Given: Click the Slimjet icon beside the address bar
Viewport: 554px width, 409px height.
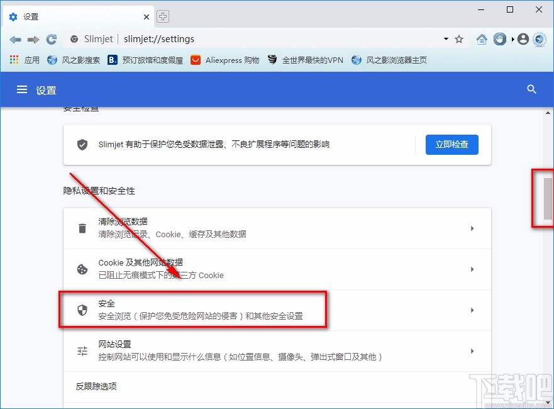Looking at the screenshot, I should pyautogui.click(x=73, y=39).
